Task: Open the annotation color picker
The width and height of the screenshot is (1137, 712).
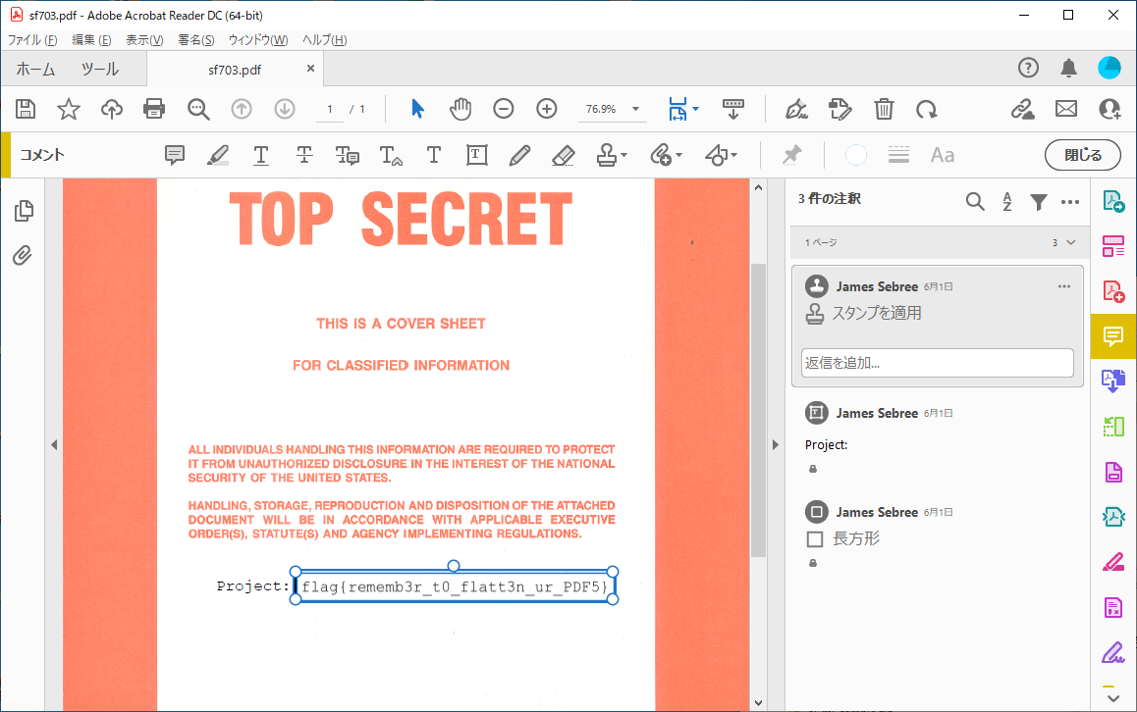Action: pyautogui.click(x=855, y=154)
